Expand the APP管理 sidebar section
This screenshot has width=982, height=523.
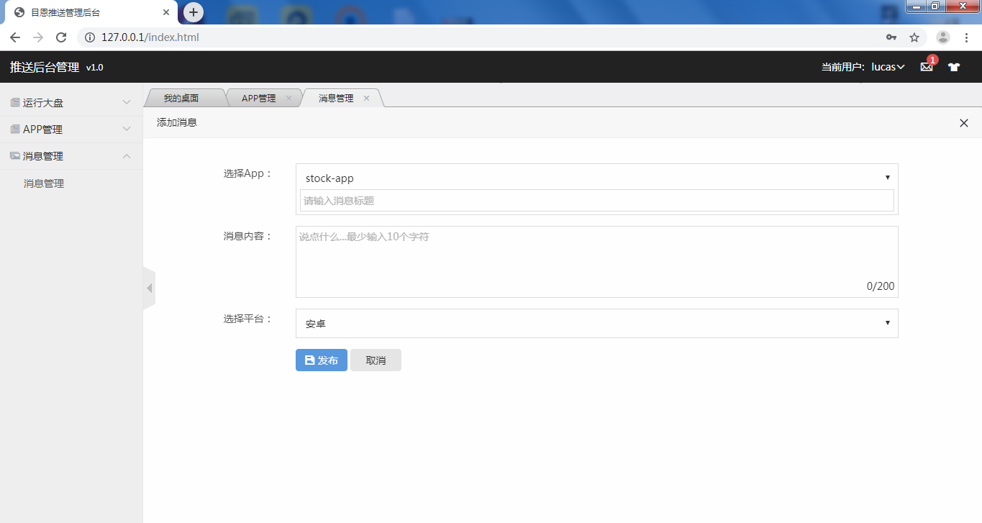pyautogui.click(x=71, y=129)
